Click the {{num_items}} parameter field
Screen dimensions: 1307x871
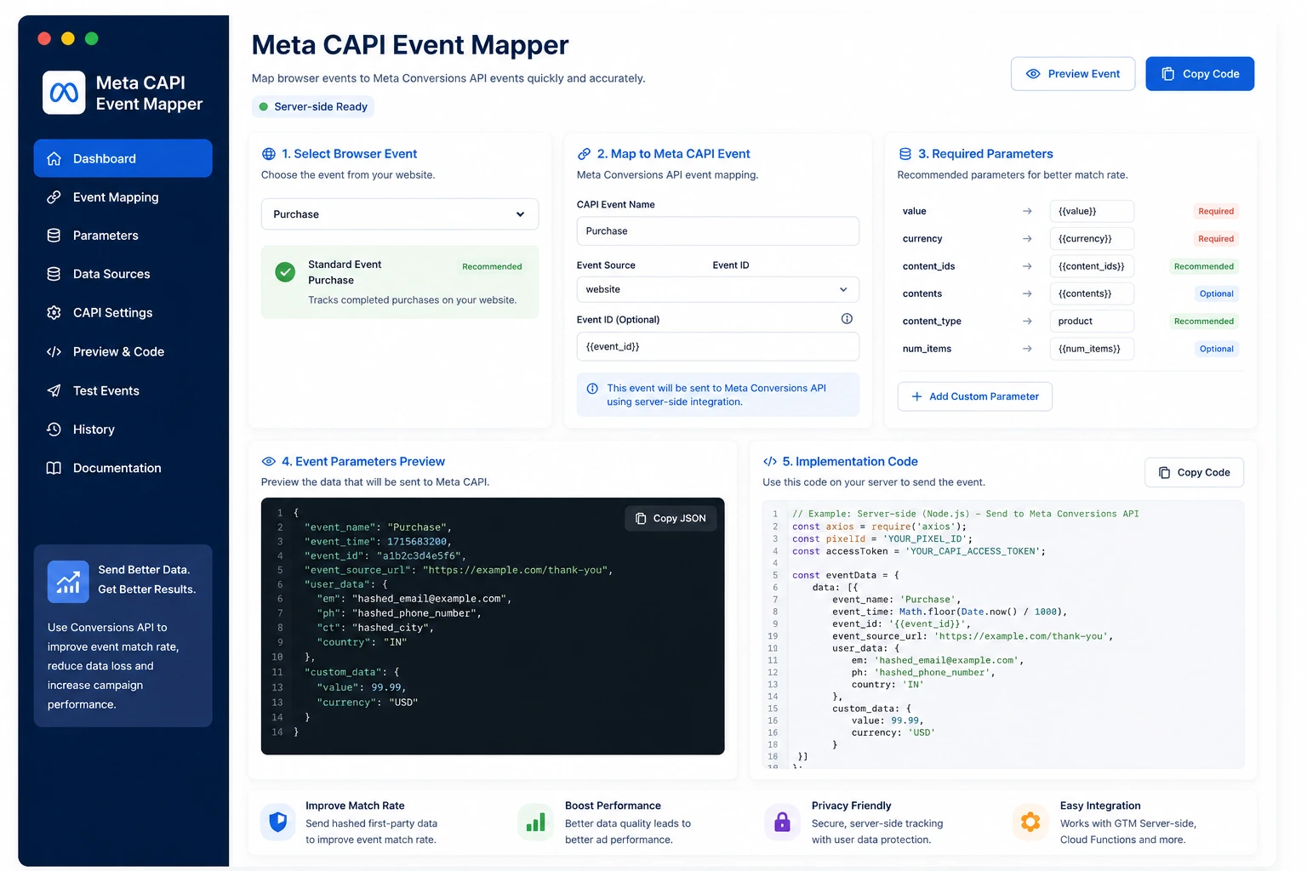point(1092,349)
